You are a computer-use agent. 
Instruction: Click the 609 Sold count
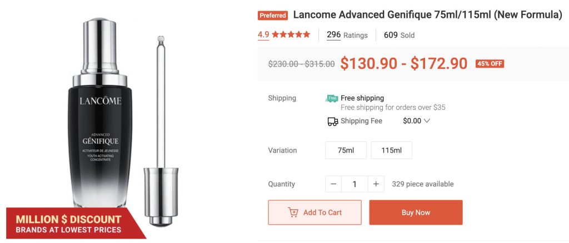point(399,35)
